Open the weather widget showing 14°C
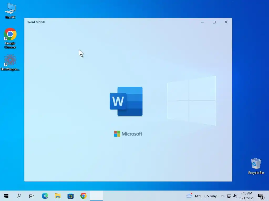The width and height of the screenshot is (269, 201). coord(201,196)
